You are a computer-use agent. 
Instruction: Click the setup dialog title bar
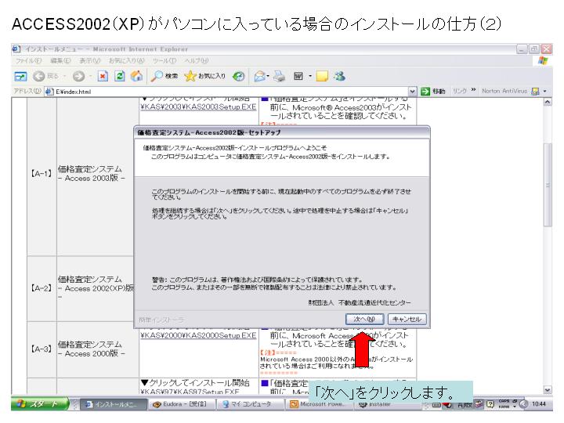click(282, 132)
